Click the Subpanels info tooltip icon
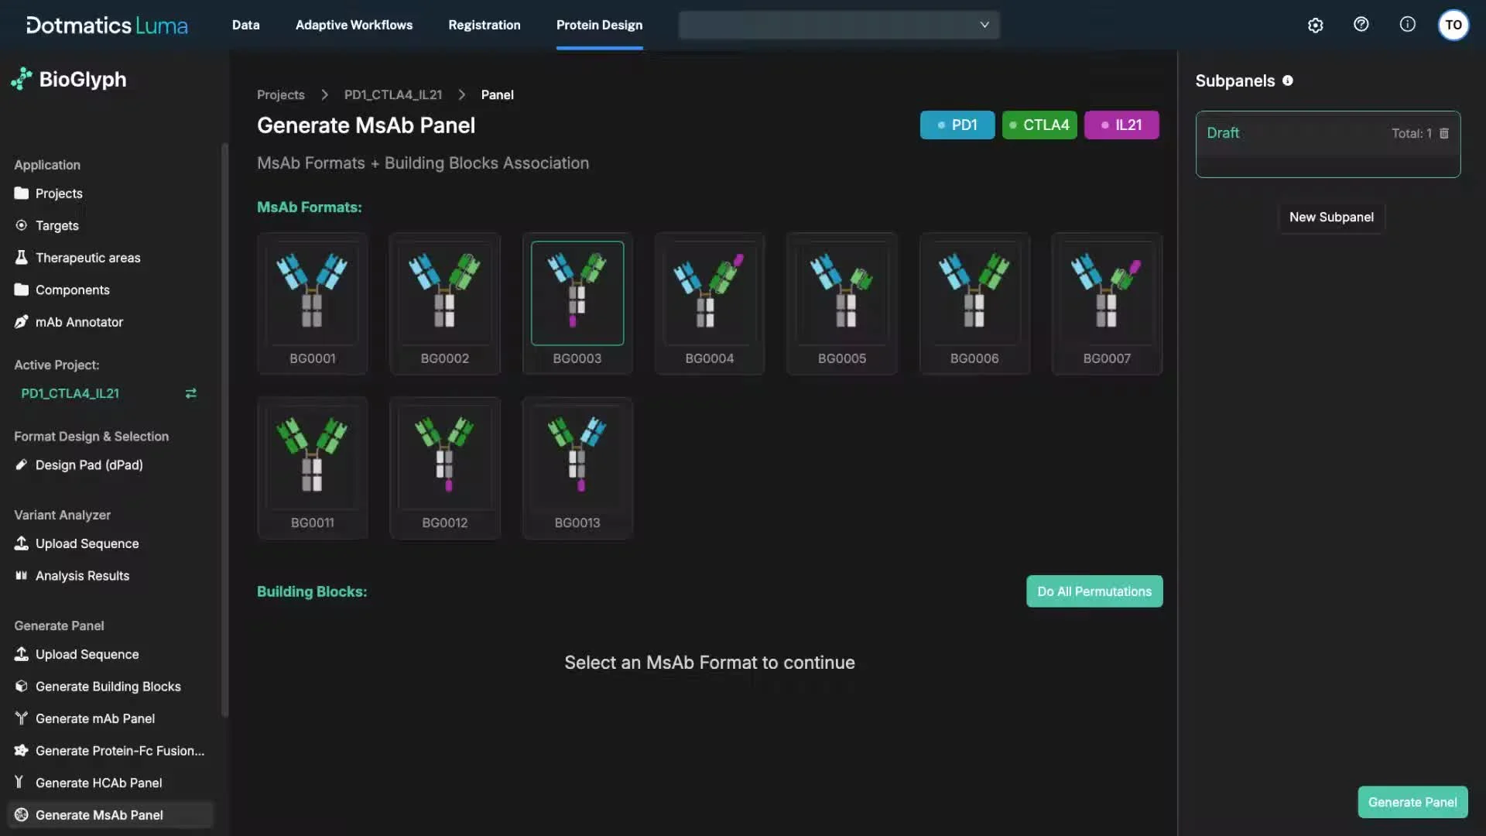The height and width of the screenshot is (836, 1486). click(x=1287, y=81)
